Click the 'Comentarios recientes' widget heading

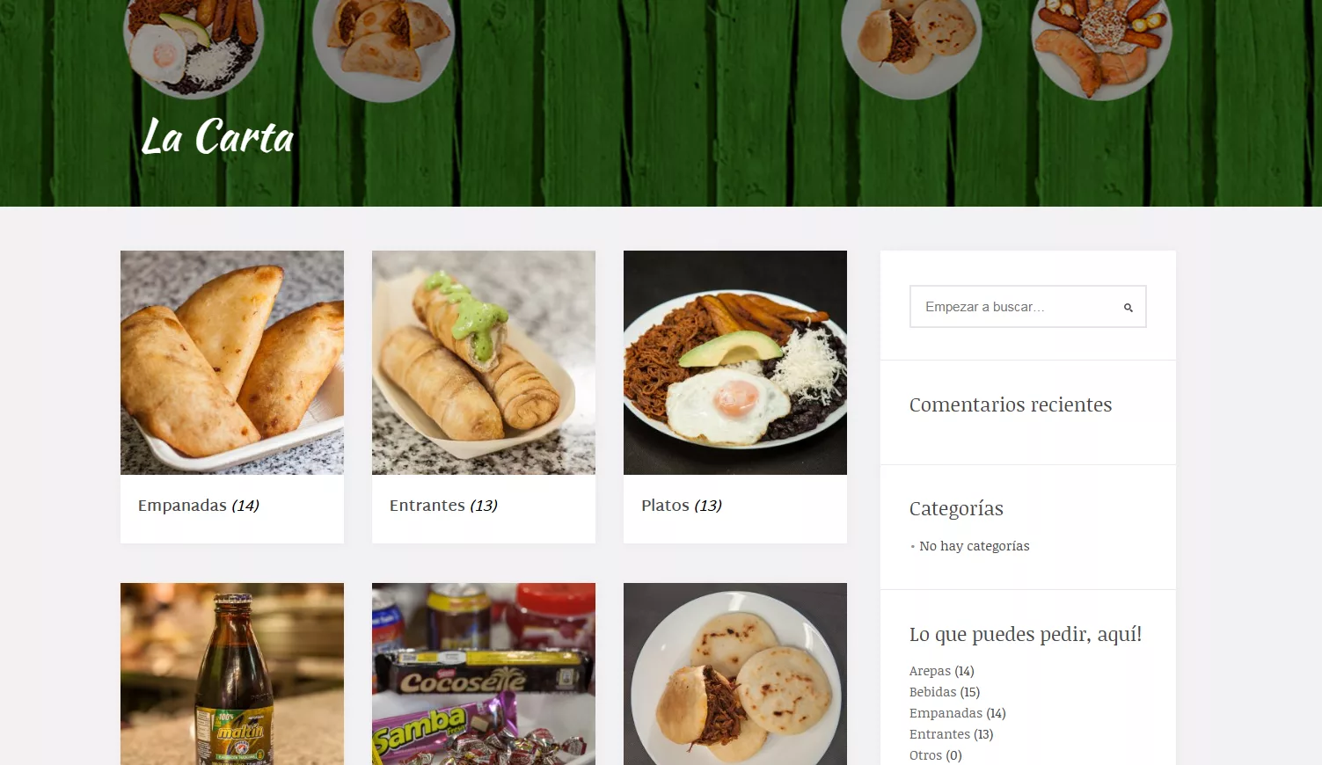tap(1011, 404)
